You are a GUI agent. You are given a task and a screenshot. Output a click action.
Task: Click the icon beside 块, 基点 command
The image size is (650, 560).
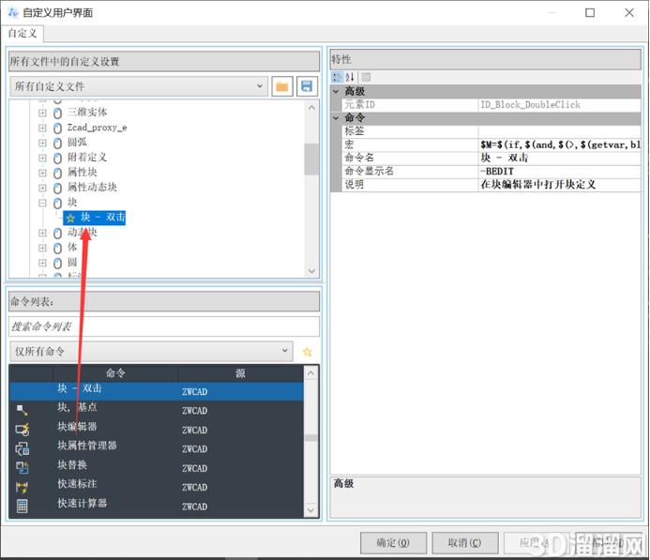[22, 410]
